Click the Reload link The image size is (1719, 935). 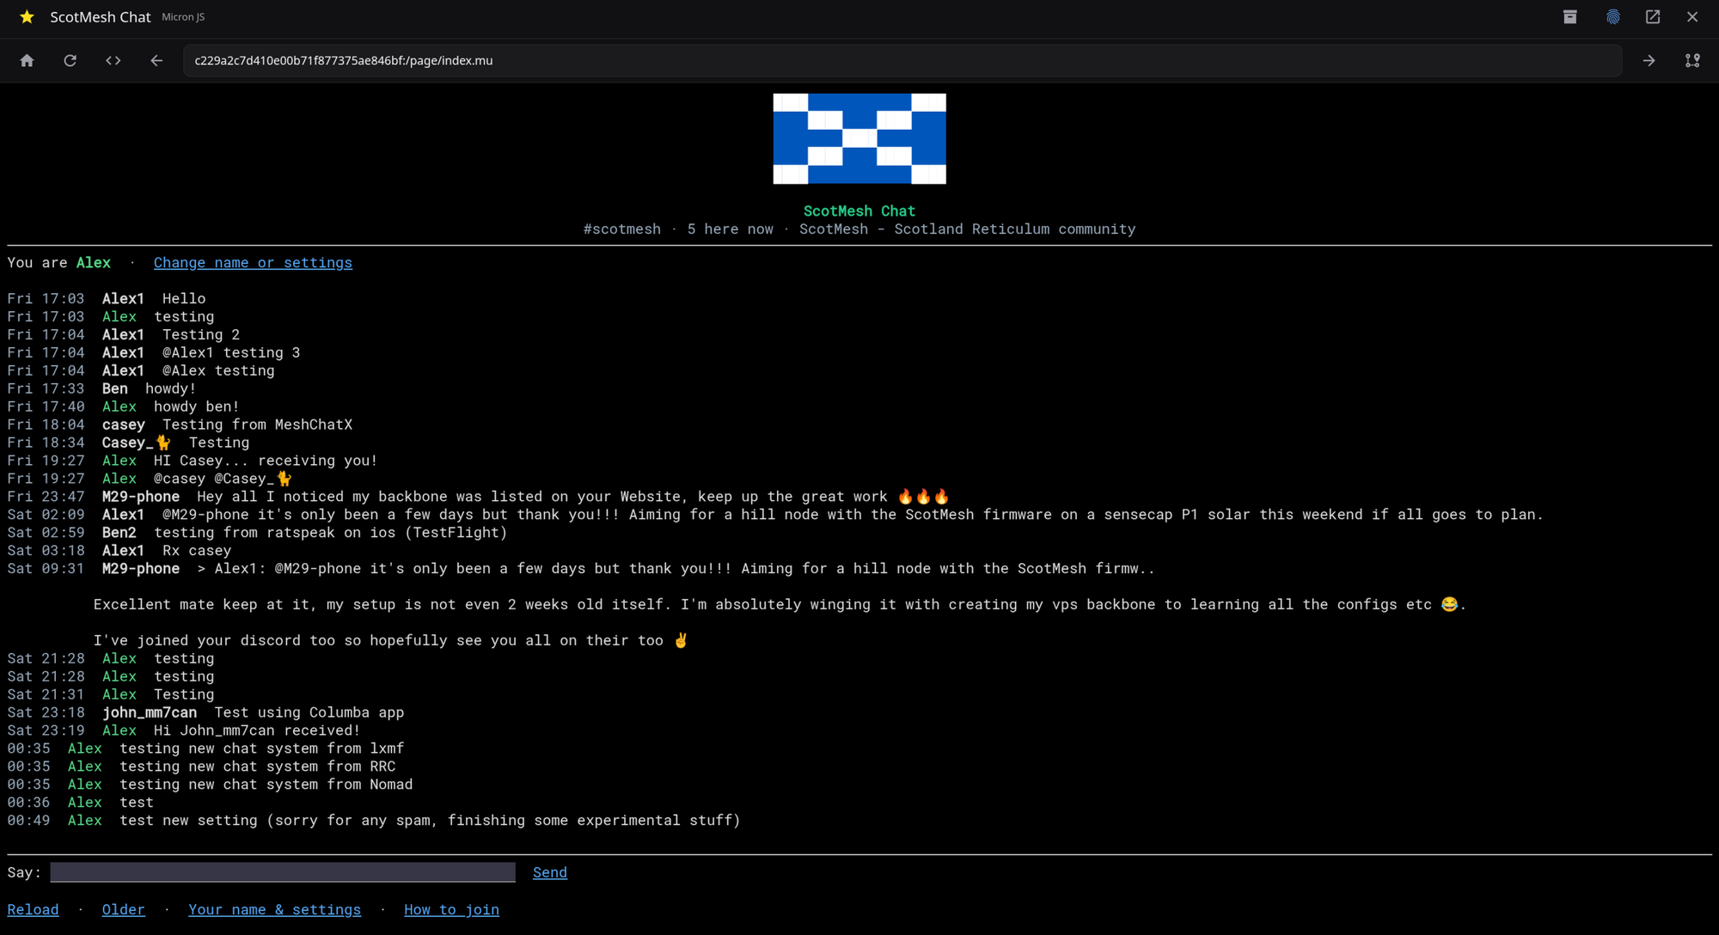[33, 909]
